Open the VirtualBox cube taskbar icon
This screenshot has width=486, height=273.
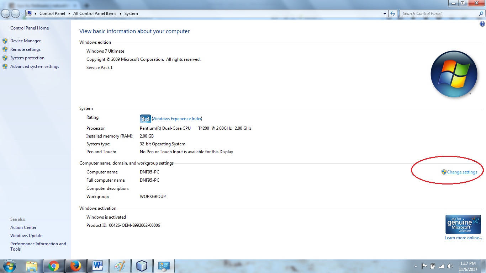tap(142, 266)
